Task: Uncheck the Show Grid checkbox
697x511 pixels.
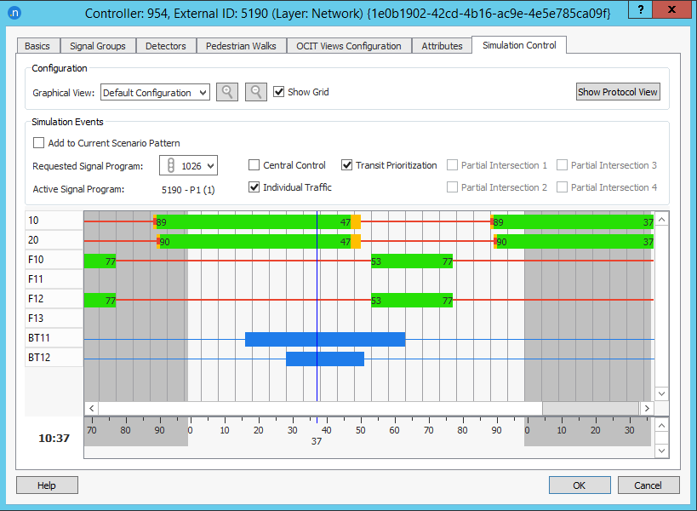Action: (279, 92)
